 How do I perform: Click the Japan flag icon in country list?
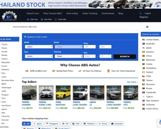pos(144,48)
